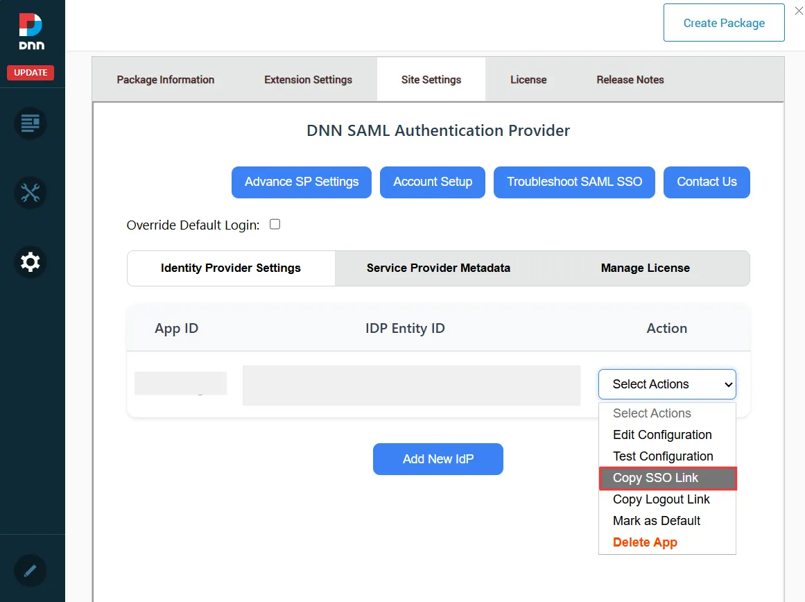The height and width of the screenshot is (602, 805).
Task: Open the Release Notes tab
Action: click(x=630, y=80)
